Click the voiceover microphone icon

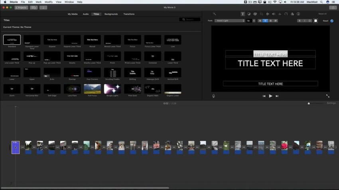(214, 96)
